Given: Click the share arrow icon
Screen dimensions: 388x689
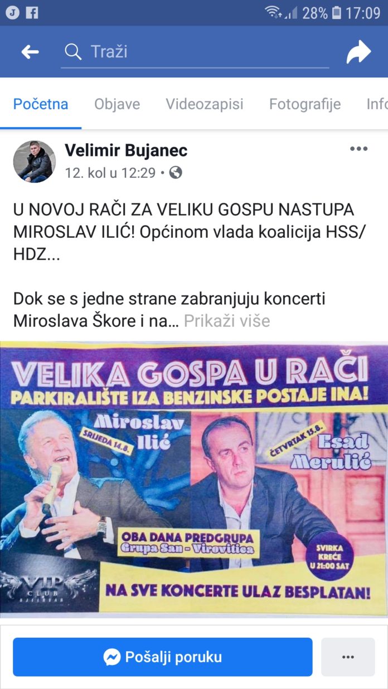Looking at the screenshot, I should pos(358,52).
